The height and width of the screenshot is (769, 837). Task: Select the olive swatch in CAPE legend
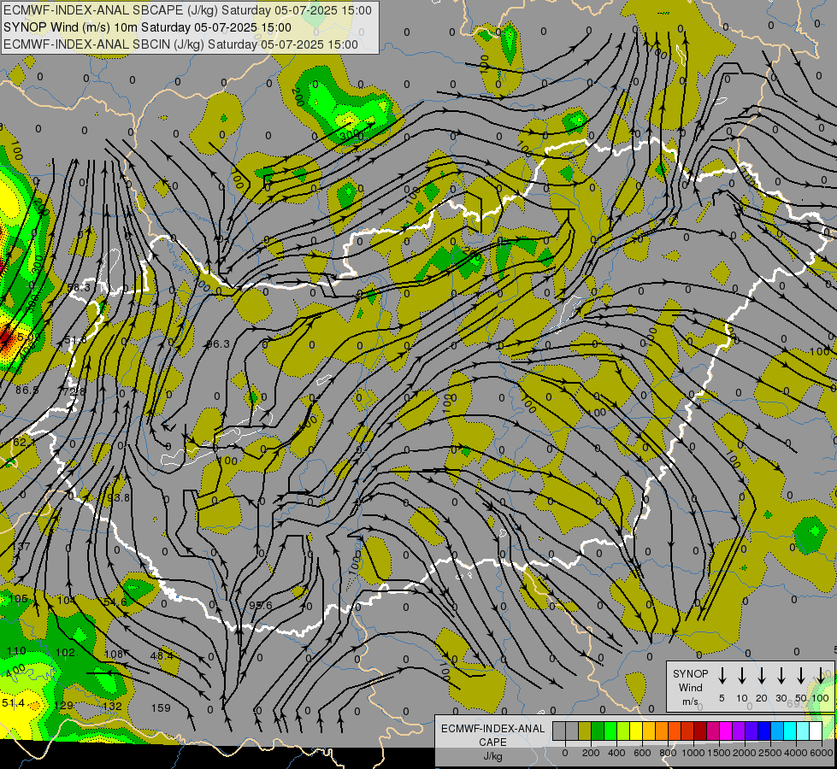[585, 731]
